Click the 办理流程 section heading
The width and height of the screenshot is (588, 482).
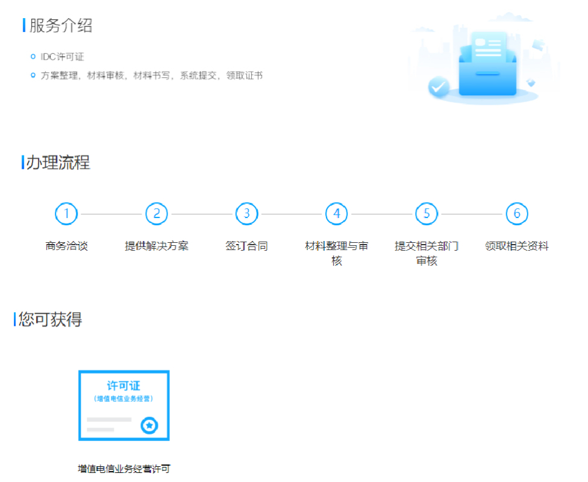coord(58,162)
